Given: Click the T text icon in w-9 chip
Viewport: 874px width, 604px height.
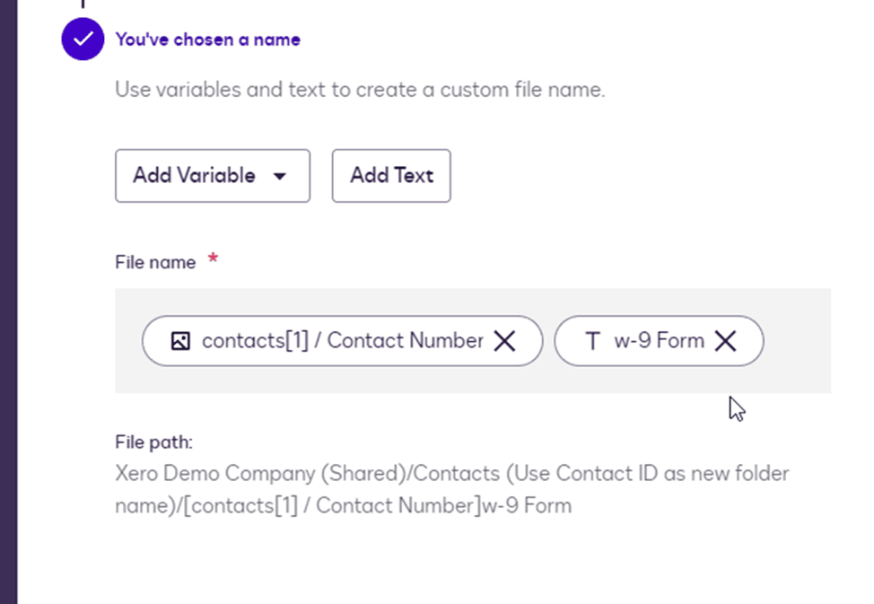Looking at the screenshot, I should (592, 341).
